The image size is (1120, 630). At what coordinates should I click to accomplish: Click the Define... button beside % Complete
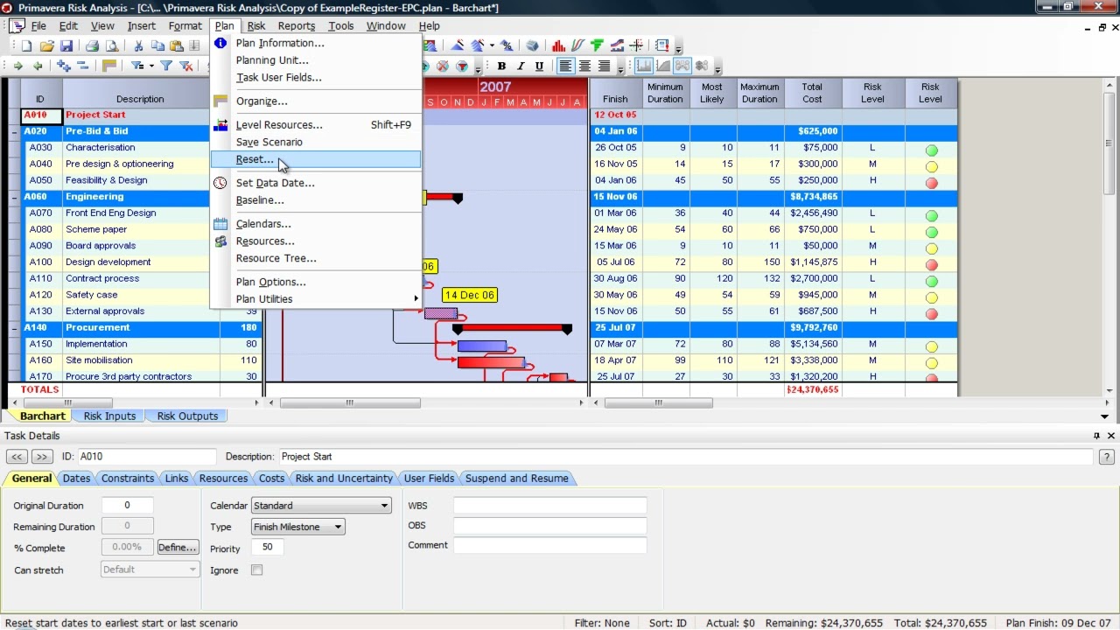click(x=178, y=547)
